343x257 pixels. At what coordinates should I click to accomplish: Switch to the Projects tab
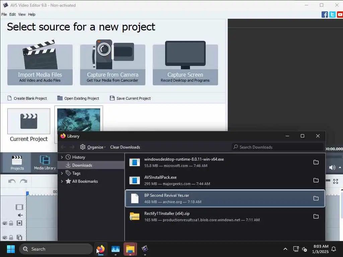pyautogui.click(x=17, y=163)
